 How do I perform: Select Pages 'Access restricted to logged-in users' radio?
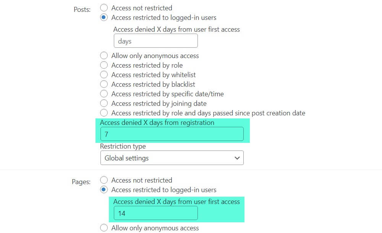pyautogui.click(x=104, y=190)
